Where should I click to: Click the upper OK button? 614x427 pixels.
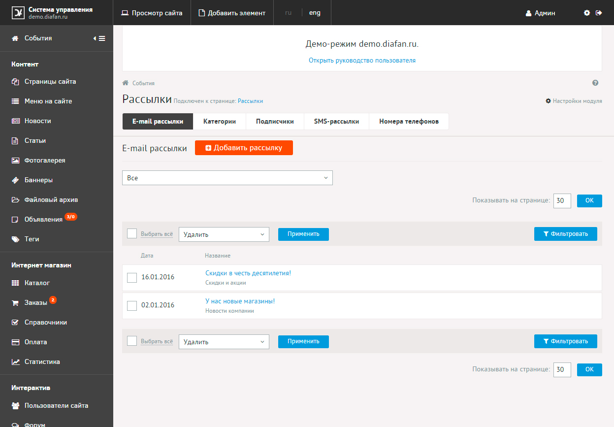(589, 200)
